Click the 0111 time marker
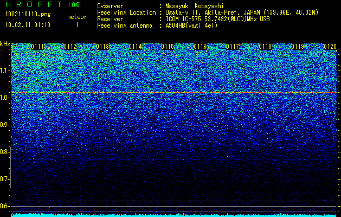The image size is (341, 217). point(37,47)
